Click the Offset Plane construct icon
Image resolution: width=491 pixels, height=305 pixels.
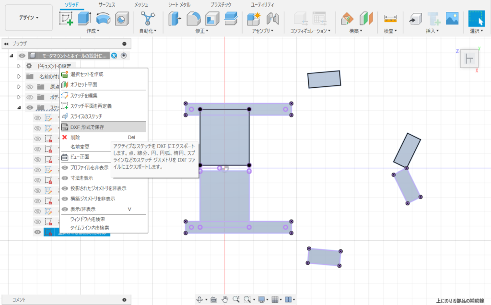pos(347,19)
